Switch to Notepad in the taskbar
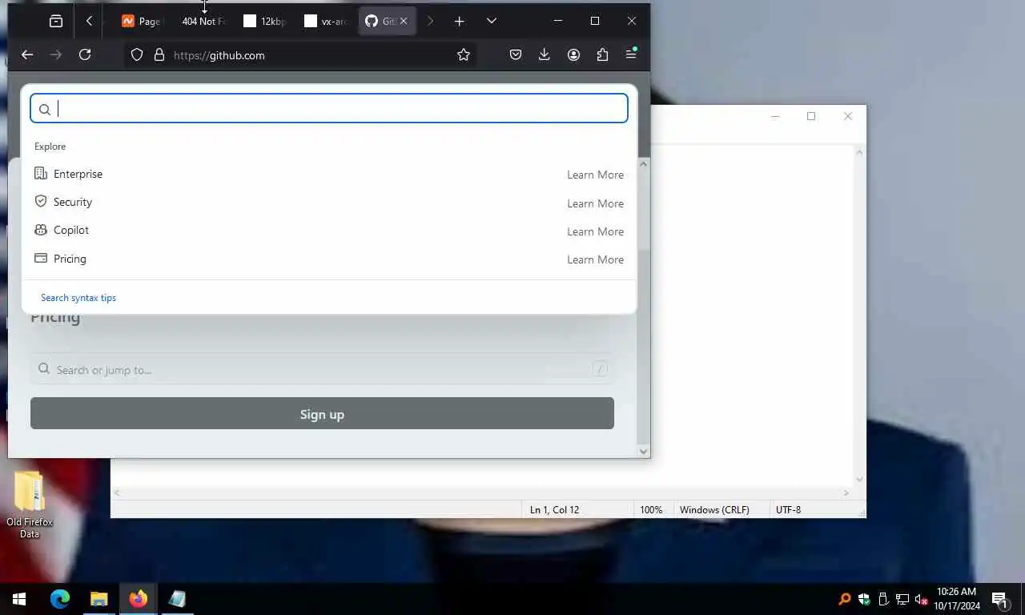The width and height of the screenshot is (1025, 615). [x=177, y=599]
